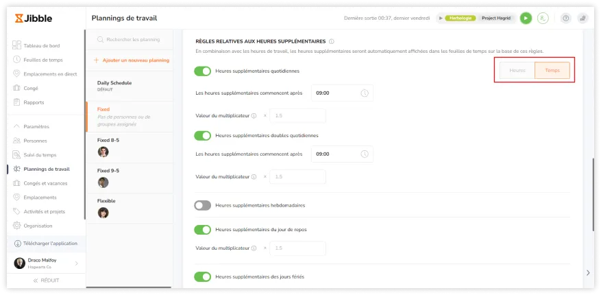Enable Heures supplémentaires hebdomadaires switch
601x295 pixels.
[x=203, y=206]
